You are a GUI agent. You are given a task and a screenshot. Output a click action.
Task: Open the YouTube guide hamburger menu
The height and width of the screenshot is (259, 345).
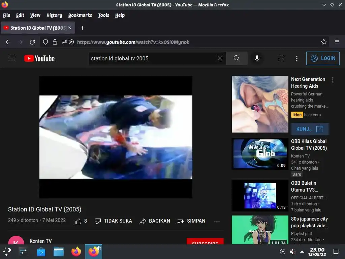tap(12, 58)
